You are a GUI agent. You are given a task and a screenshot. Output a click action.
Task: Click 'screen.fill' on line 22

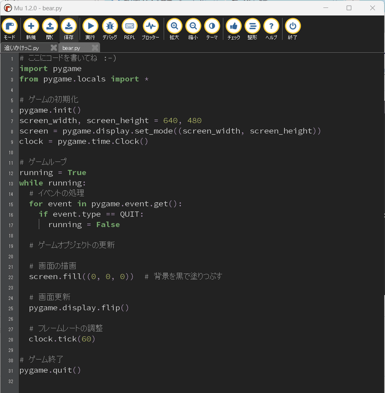[55, 277]
